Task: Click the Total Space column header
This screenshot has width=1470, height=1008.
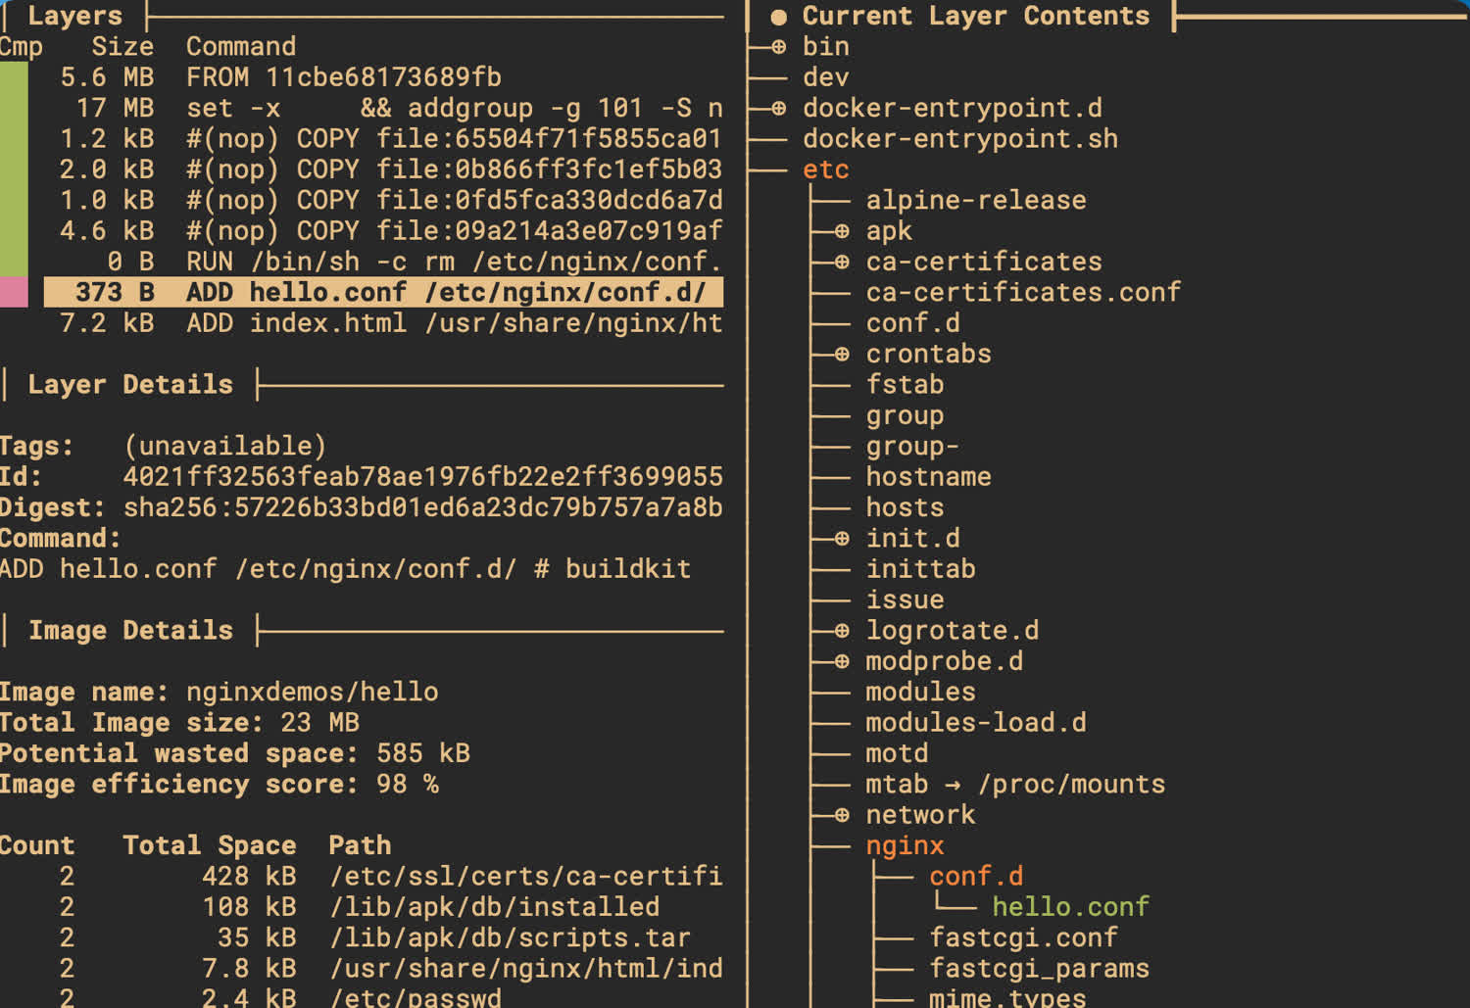Action: pos(210,845)
